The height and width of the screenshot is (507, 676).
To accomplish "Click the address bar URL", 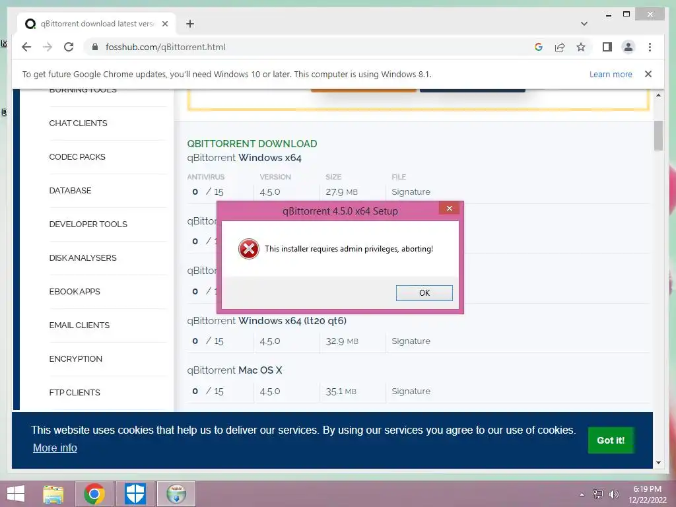I will (166, 47).
